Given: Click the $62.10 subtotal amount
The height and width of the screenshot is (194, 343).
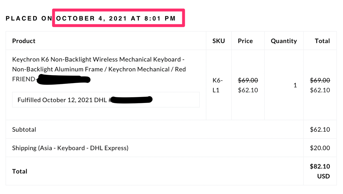Looking at the screenshot, I should 320,129.
